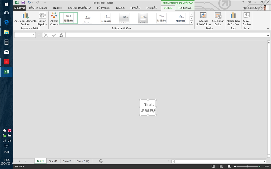Open Undo history dropdown arrow
The height and width of the screenshot is (169, 271).
(x=33, y=2)
